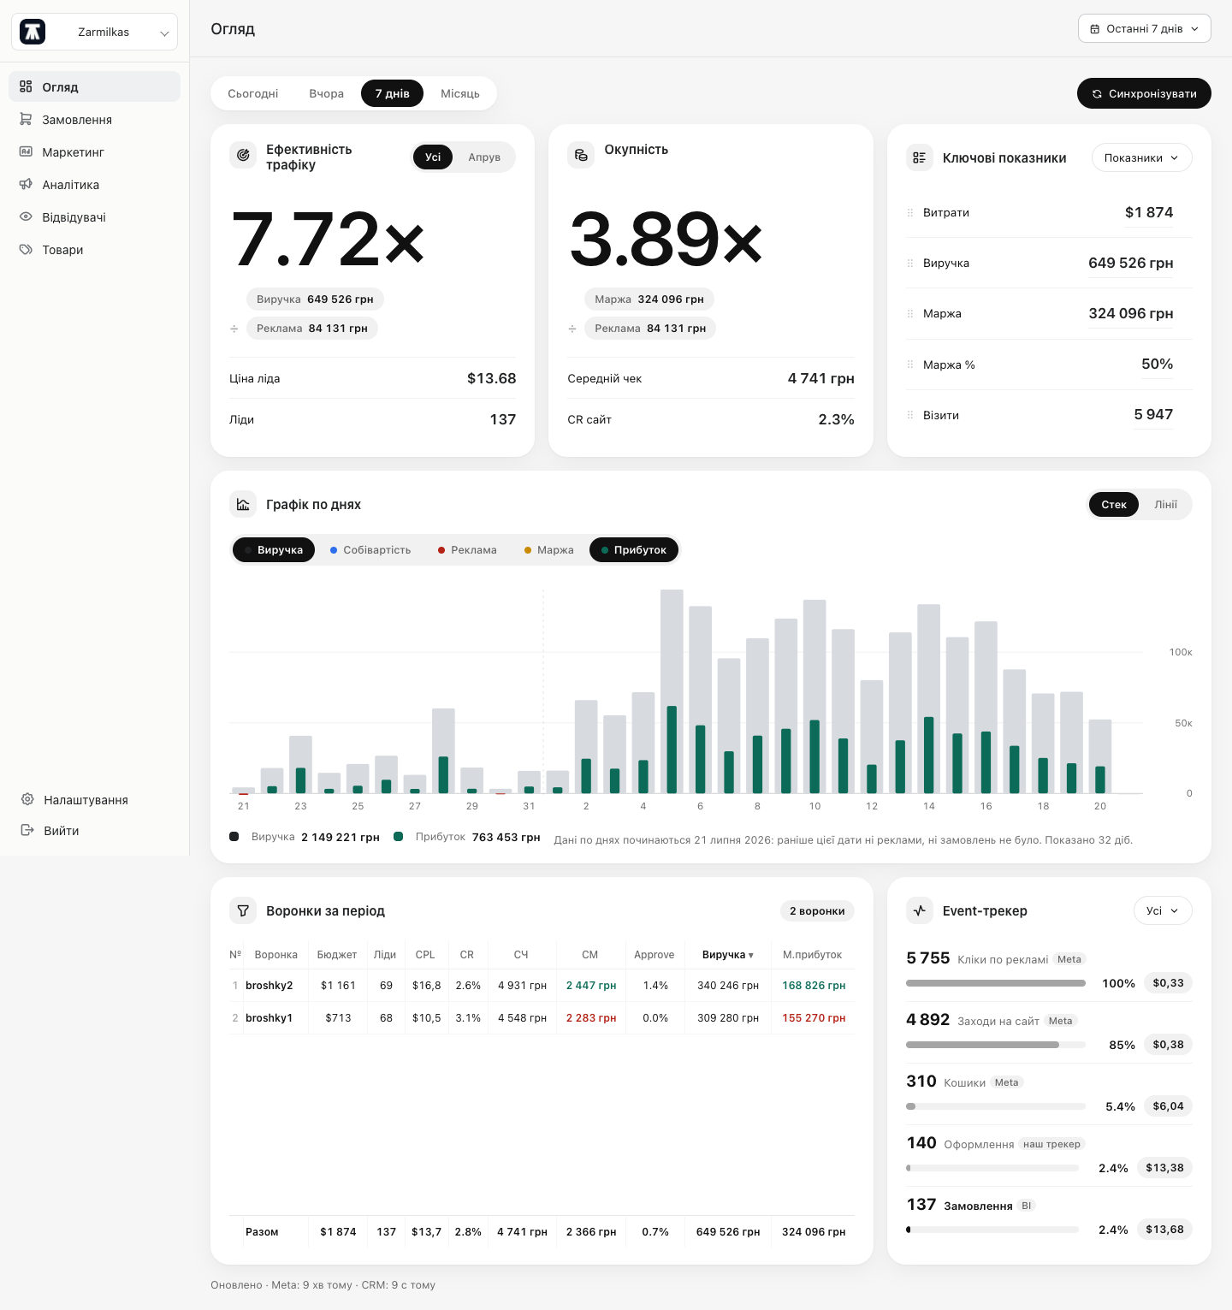Open Налаштування gear icon
1232x1310 pixels.
[27, 799]
